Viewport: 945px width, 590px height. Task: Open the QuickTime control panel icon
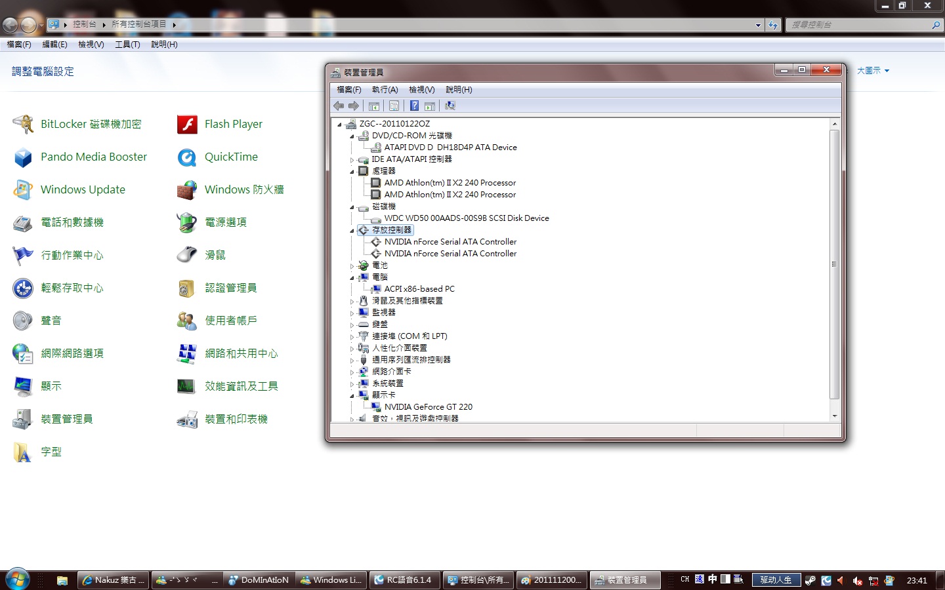coord(231,157)
